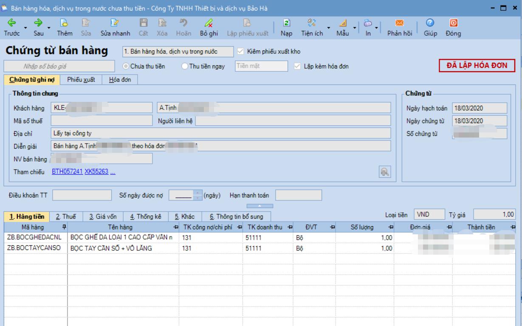Open the 2. Thuế tab

tap(67, 216)
